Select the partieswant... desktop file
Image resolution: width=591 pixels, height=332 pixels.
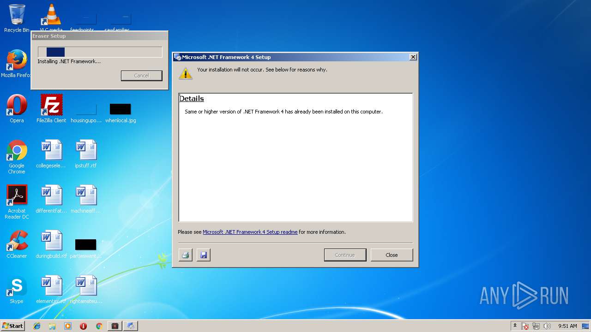(x=86, y=249)
